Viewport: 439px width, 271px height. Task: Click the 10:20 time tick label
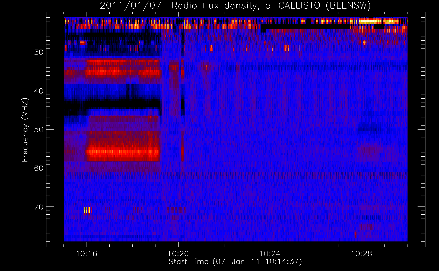point(178,254)
